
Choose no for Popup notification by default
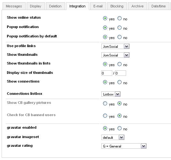[x=120, y=37]
